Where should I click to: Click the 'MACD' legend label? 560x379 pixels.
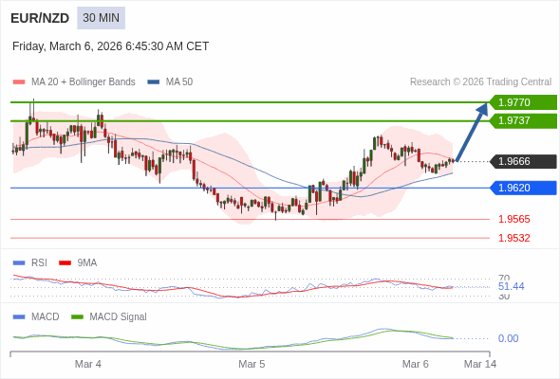pos(45,317)
